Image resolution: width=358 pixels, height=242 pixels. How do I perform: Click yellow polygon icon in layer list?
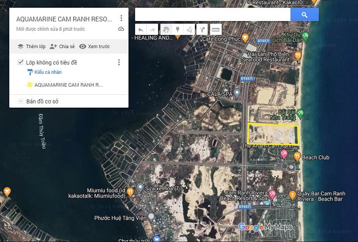(30, 85)
